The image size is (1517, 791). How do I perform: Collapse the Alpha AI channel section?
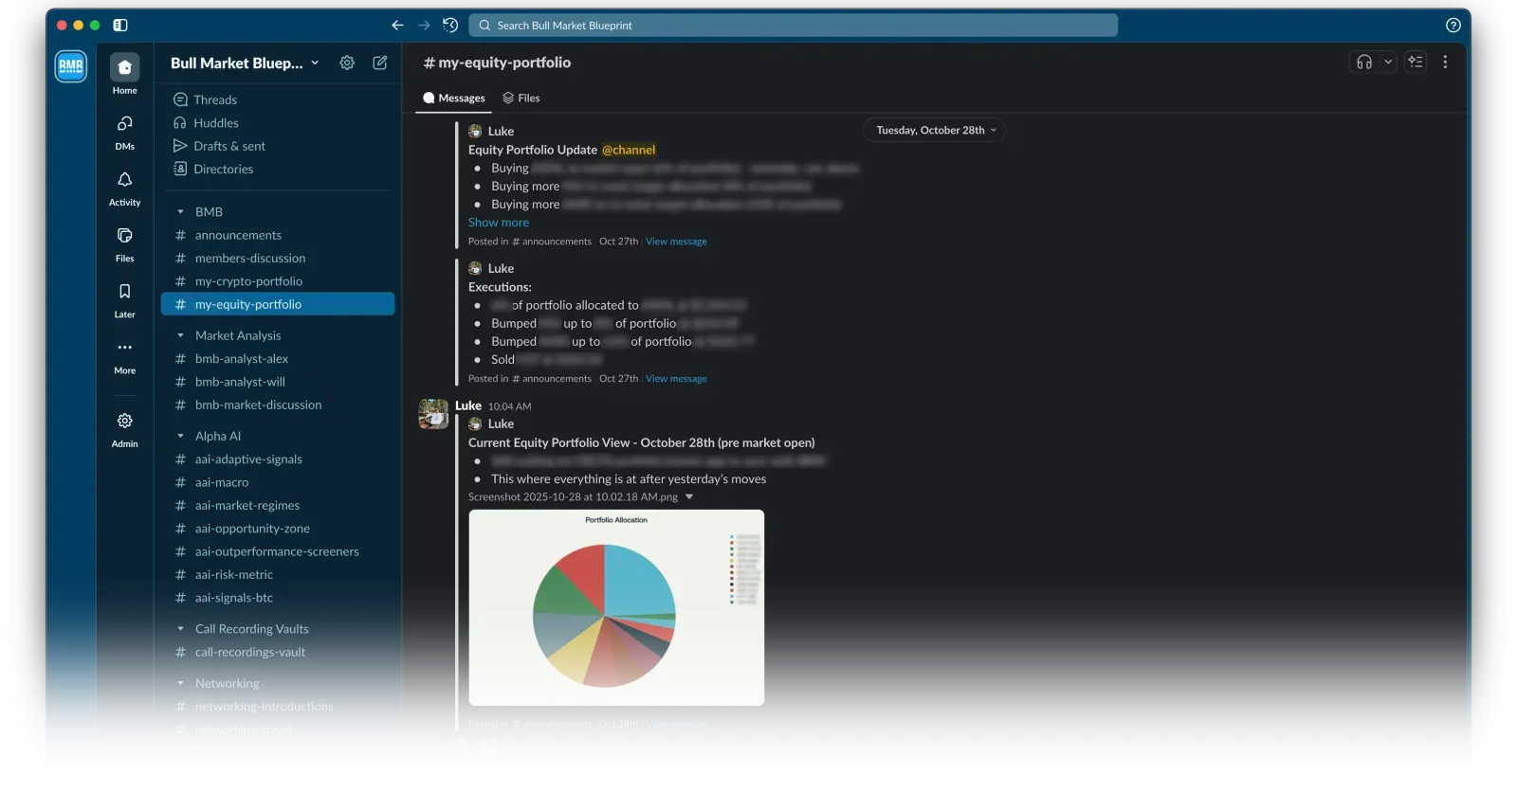(180, 437)
